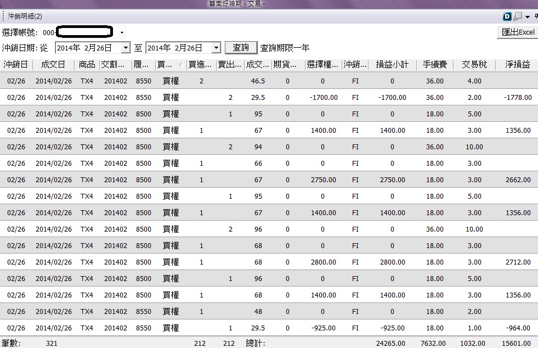The image size is (538, 348).
Task: Sort by the 商品 column header
Action: [87, 65]
